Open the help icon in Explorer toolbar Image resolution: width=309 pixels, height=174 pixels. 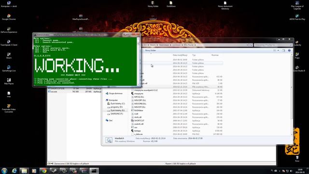(289, 50)
